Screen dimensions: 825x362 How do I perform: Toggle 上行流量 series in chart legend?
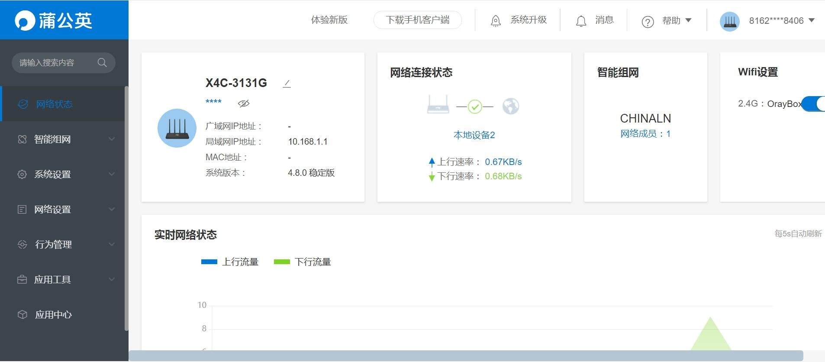[230, 262]
